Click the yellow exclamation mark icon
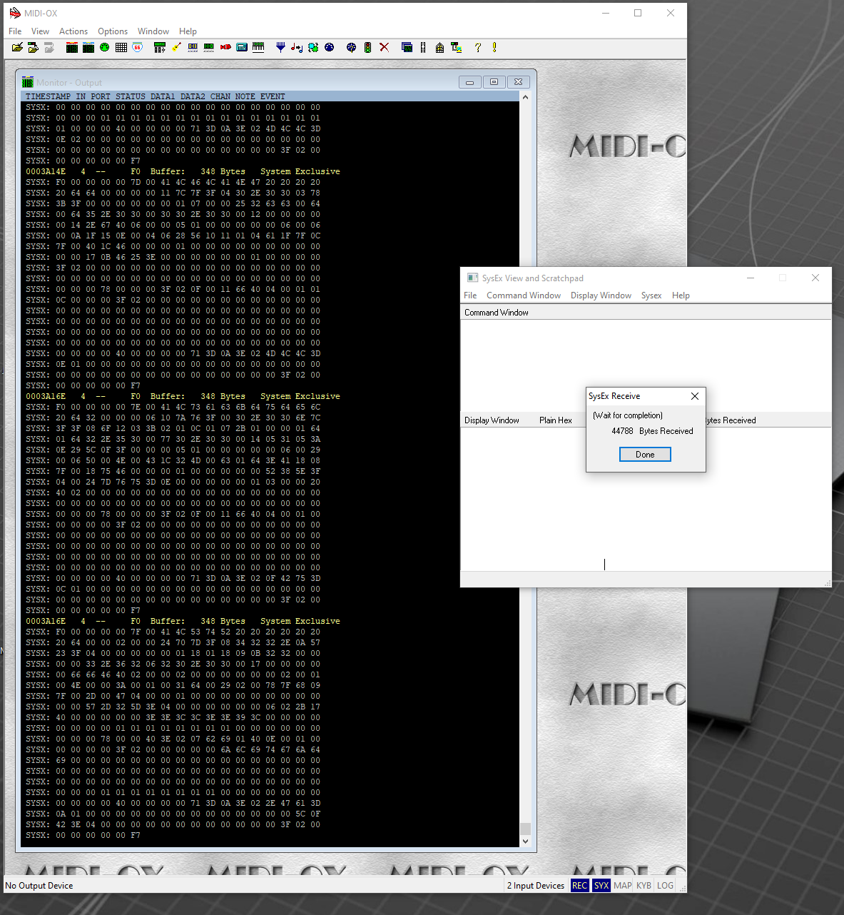This screenshot has width=844, height=915. 494,48
